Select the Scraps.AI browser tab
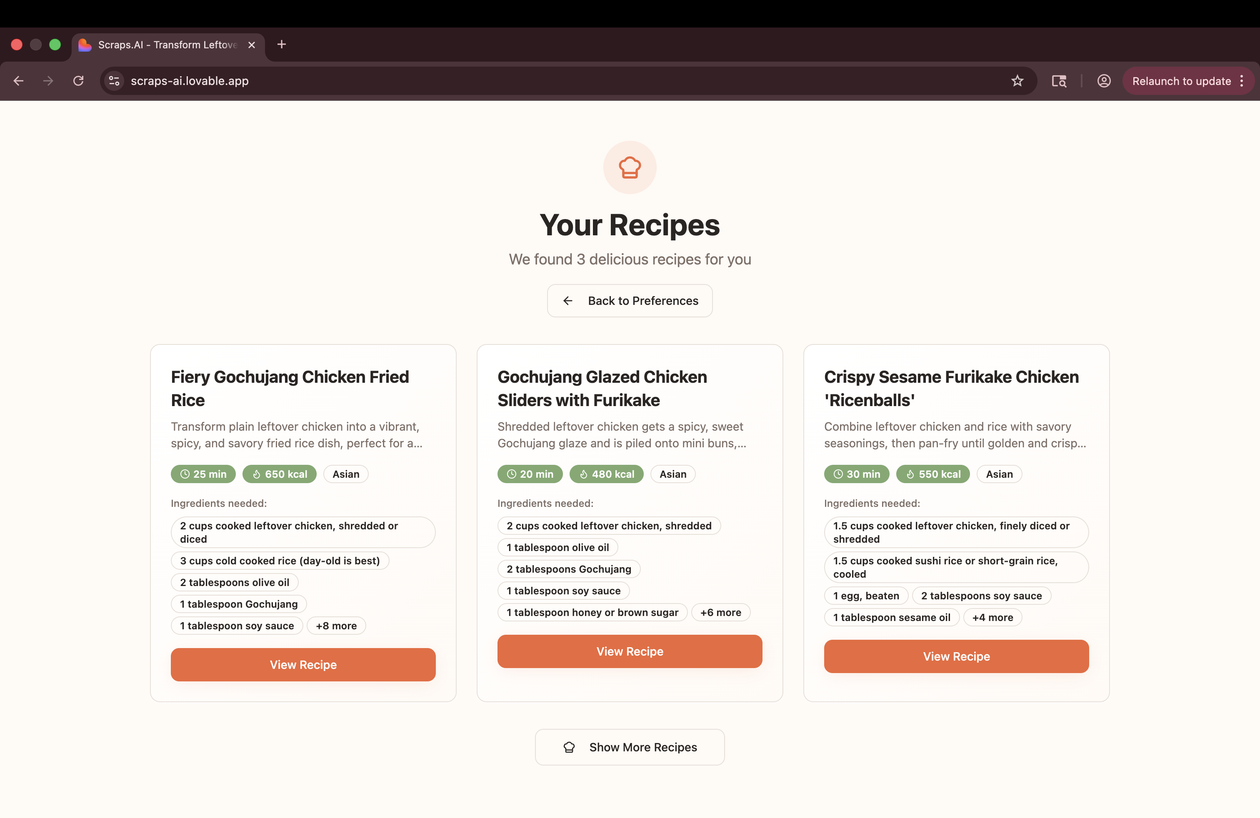The height and width of the screenshot is (818, 1260). [167, 45]
